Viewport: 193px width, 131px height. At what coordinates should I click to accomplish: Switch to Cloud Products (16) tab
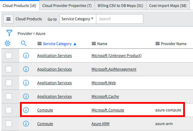click(x=20, y=6)
